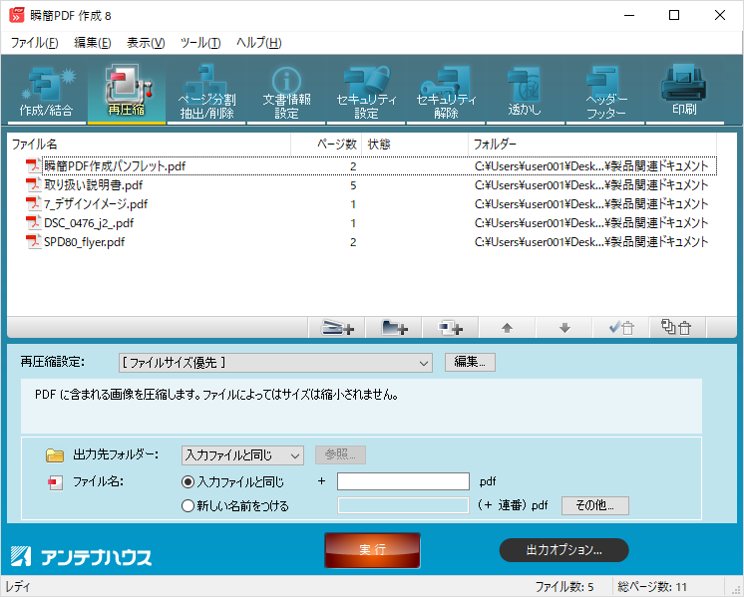The width and height of the screenshot is (744, 597).
Task: Open the 再圧縮設定 dropdown
Action: (x=275, y=363)
